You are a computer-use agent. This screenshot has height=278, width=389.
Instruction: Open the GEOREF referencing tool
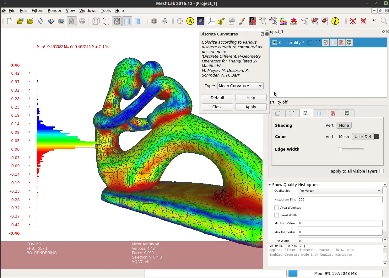pyautogui.click(x=294, y=21)
